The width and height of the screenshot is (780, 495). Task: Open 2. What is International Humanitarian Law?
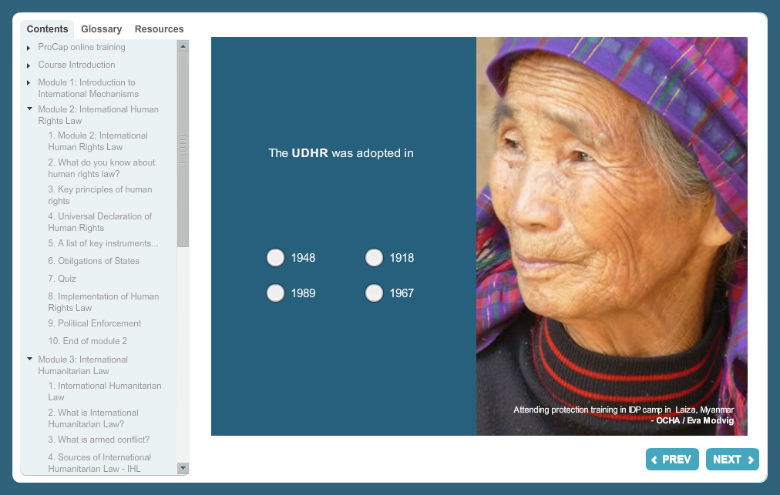point(93,418)
